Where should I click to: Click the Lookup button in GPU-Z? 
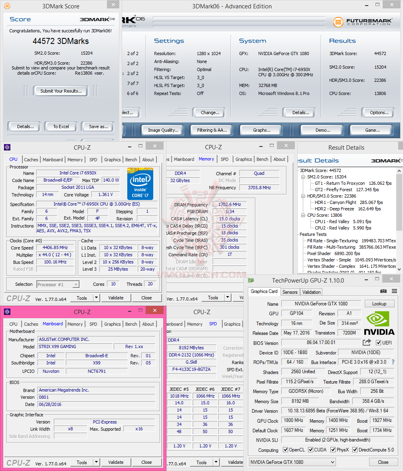coord(379,304)
